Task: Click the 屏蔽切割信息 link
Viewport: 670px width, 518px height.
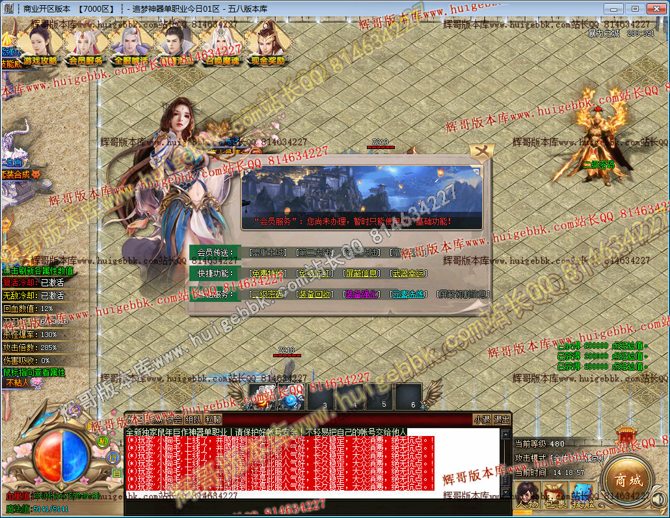Action: [x=463, y=294]
